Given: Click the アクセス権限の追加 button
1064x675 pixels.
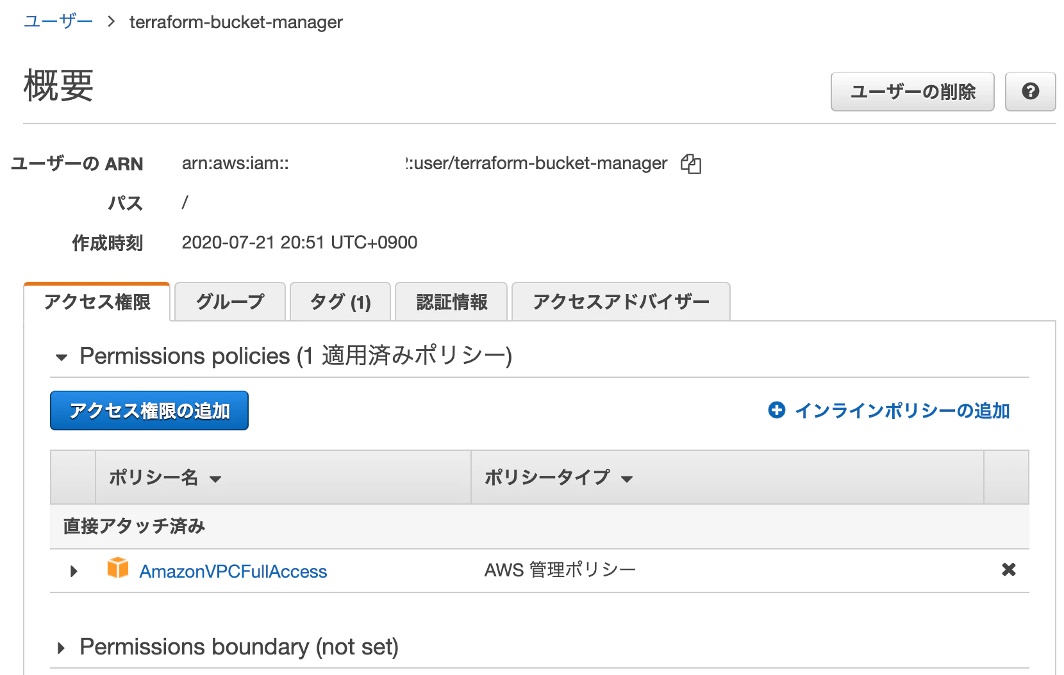Looking at the screenshot, I should 149,411.
